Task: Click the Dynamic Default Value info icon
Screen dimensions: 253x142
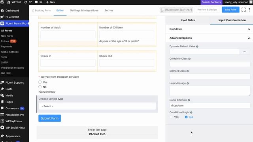Action: pyautogui.click(x=197, y=47)
